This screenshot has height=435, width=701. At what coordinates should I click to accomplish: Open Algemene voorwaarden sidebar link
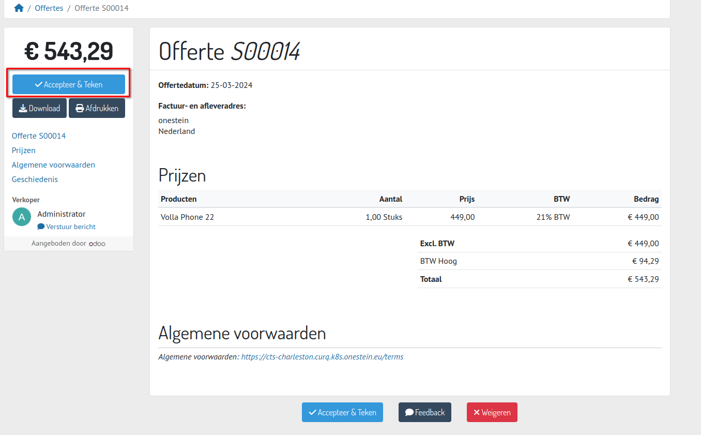point(53,165)
